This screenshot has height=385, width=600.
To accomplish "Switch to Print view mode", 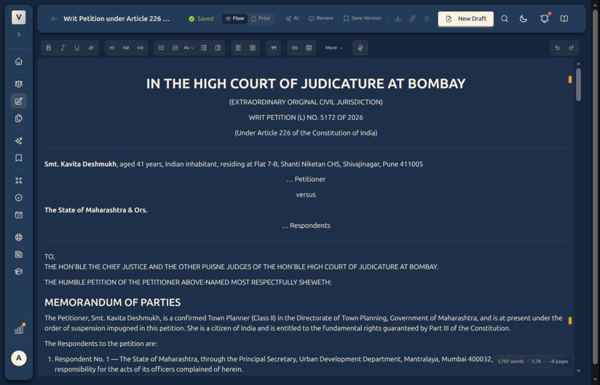I will [261, 18].
